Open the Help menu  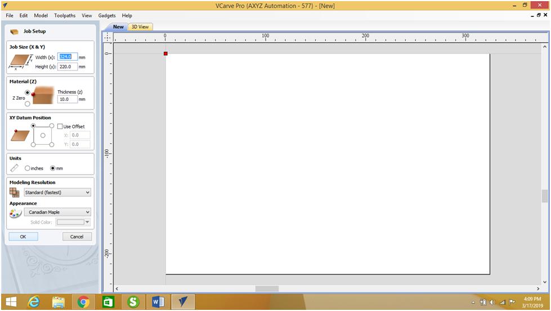pos(127,15)
